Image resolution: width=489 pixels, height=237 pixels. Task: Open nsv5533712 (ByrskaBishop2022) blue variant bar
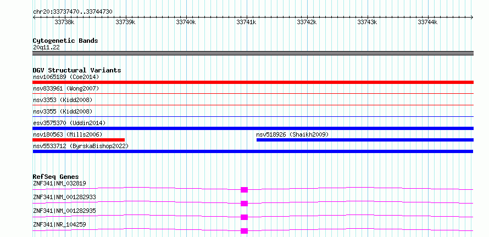[253, 151]
